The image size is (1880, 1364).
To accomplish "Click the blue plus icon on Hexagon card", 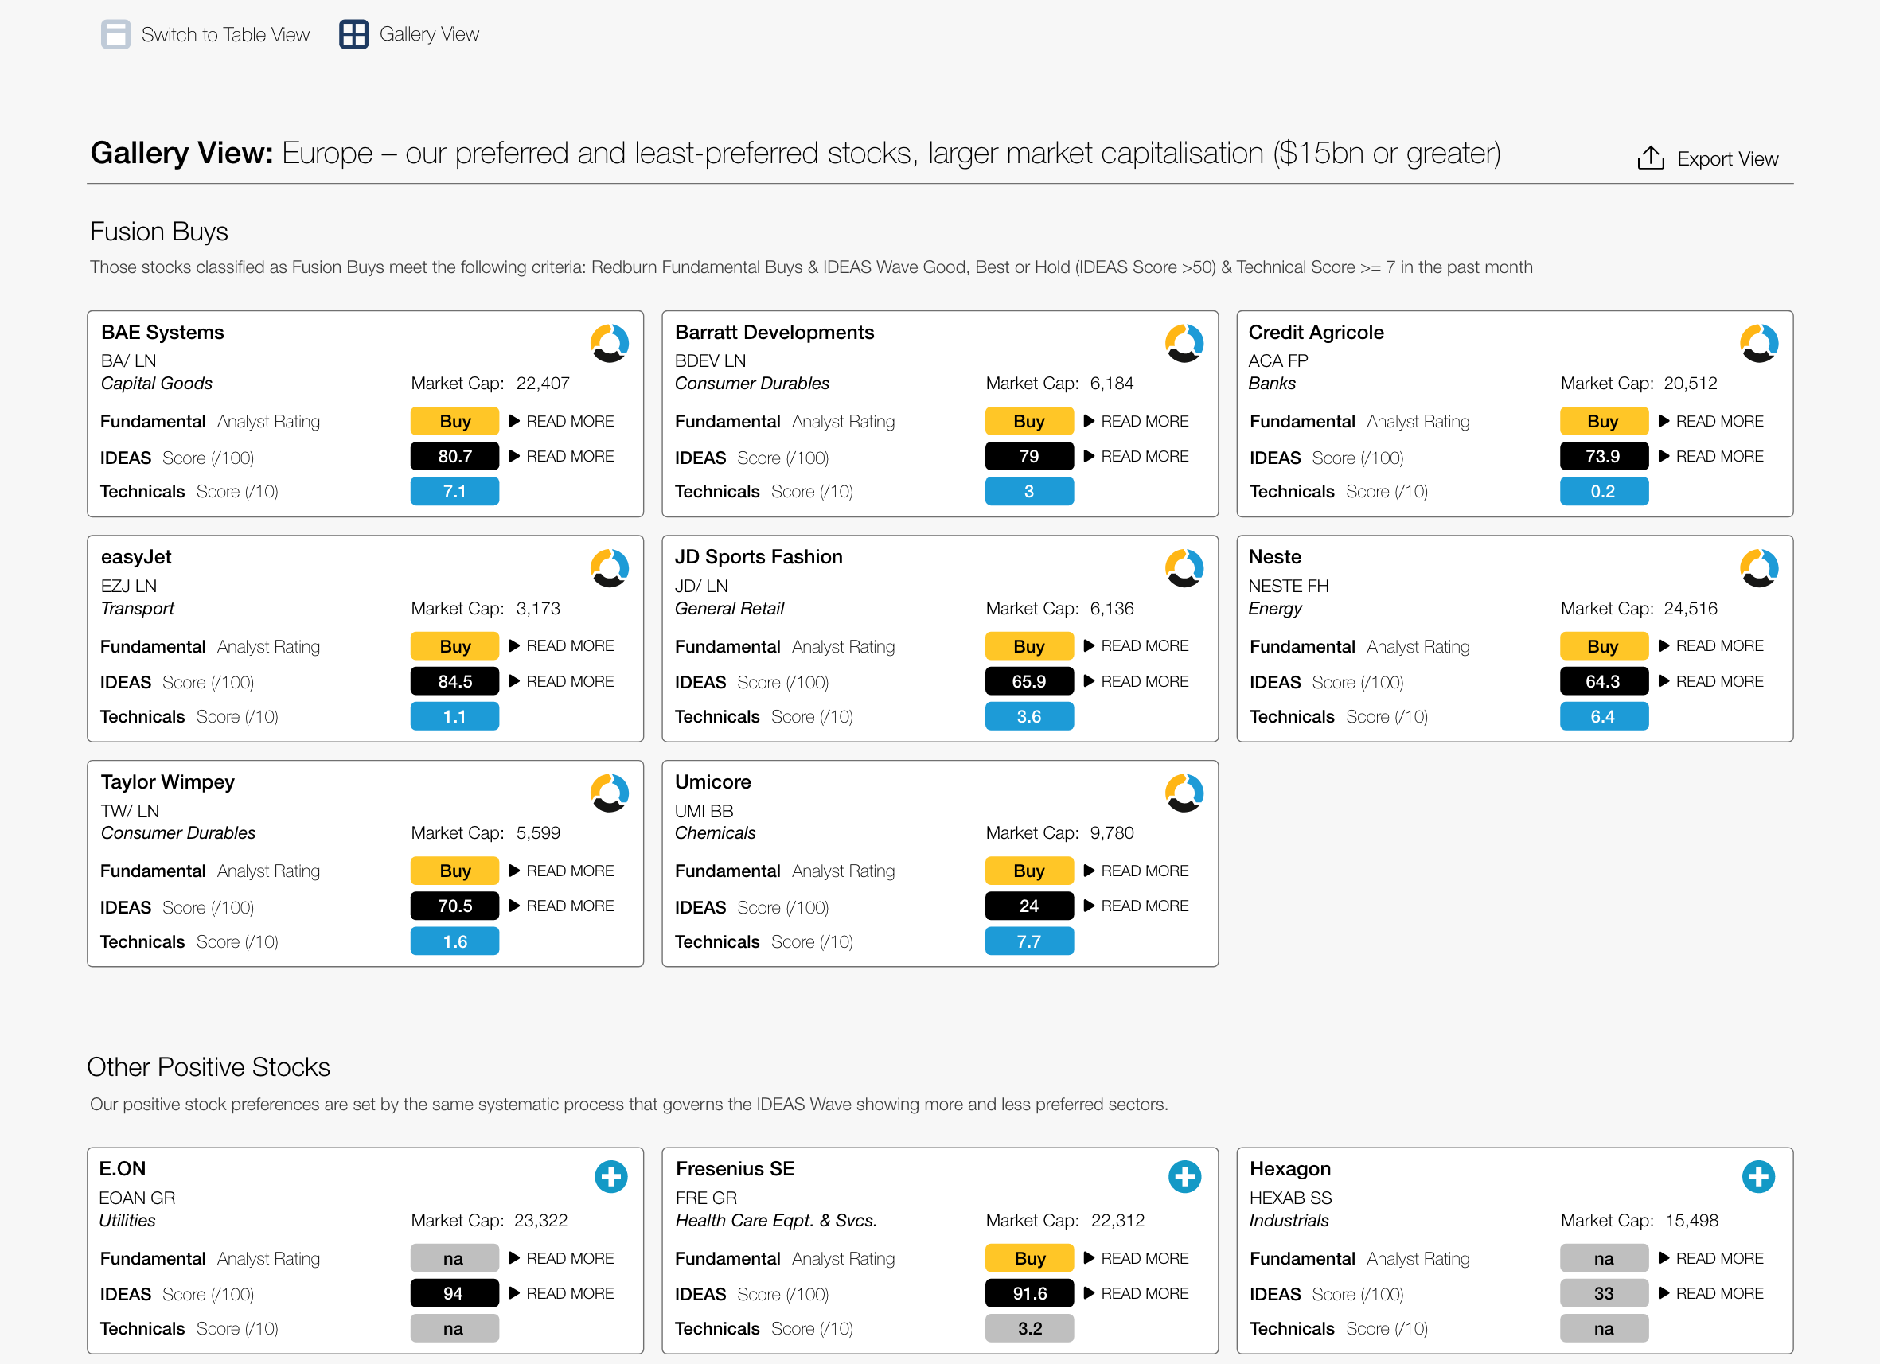I will (1759, 1177).
